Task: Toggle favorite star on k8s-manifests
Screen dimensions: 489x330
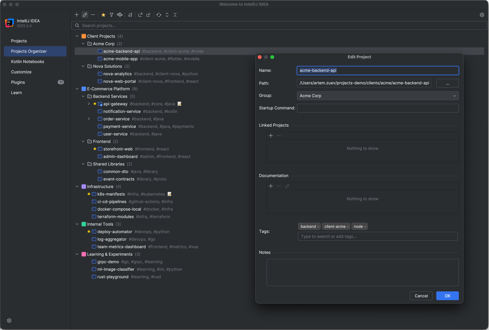Action: click(89, 194)
